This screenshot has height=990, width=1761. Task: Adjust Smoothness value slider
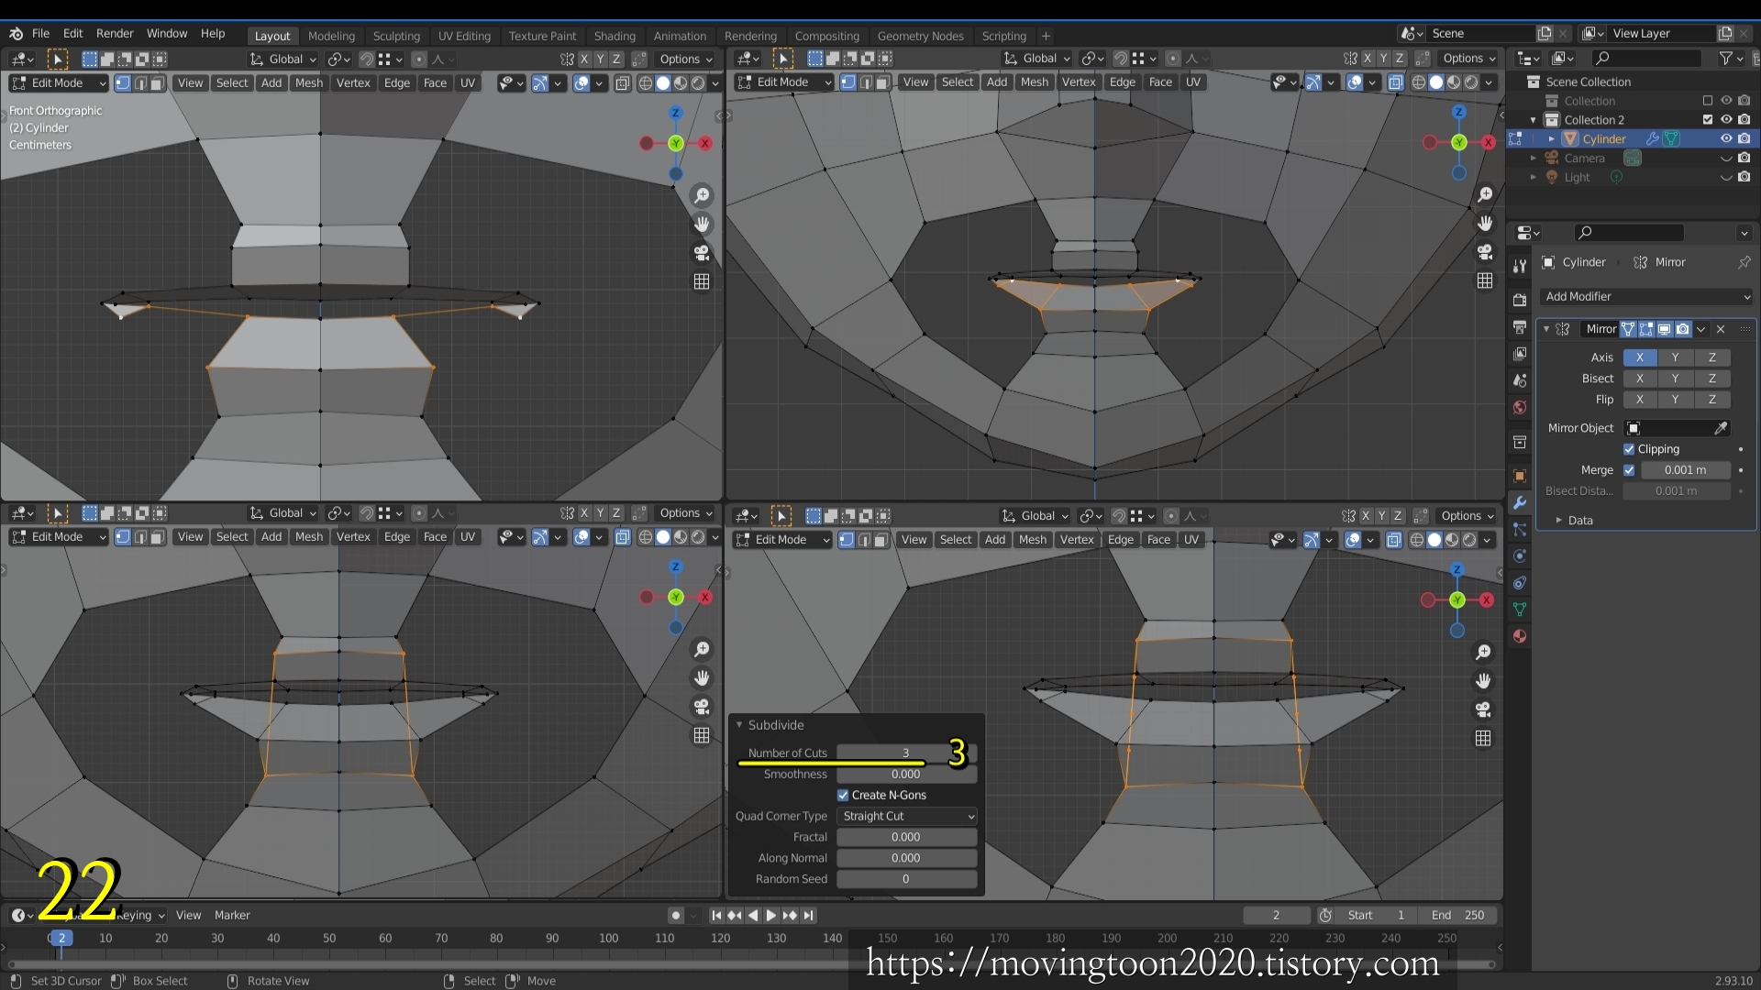[x=906, y=775]
